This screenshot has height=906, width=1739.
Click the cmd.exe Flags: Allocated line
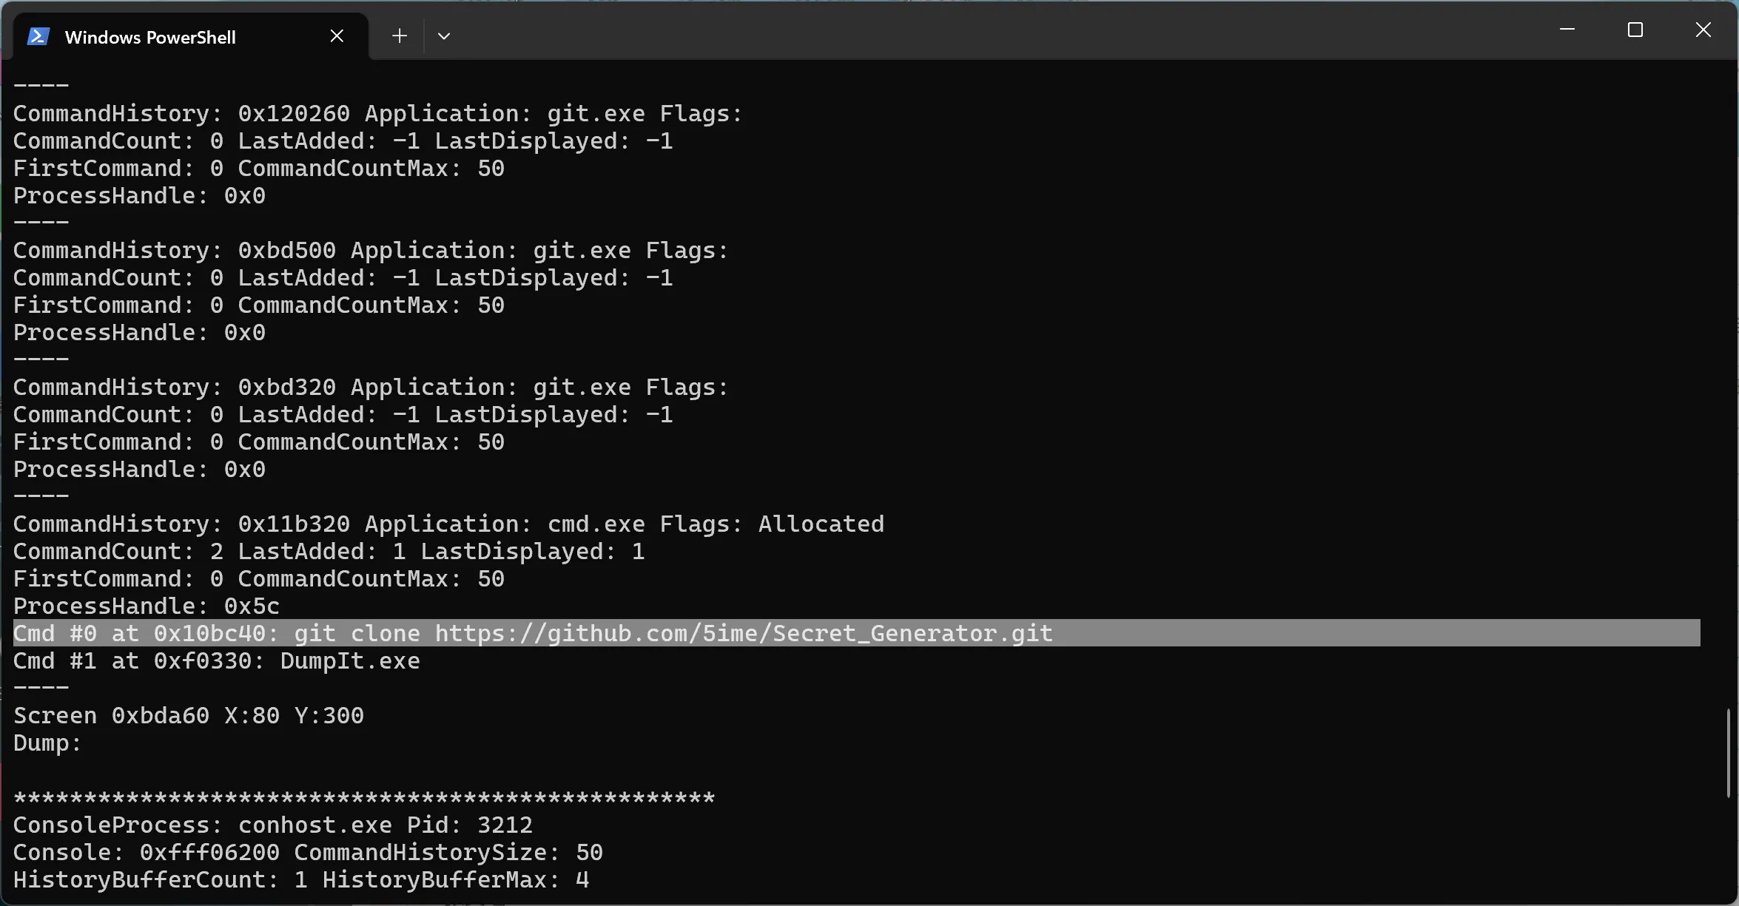(448, 524)
